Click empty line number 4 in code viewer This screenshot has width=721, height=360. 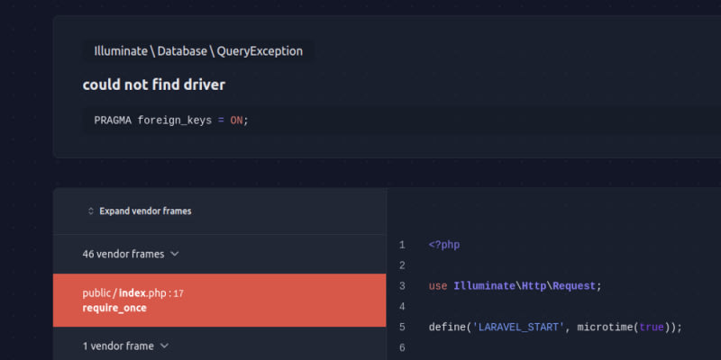tap(402, 307)
